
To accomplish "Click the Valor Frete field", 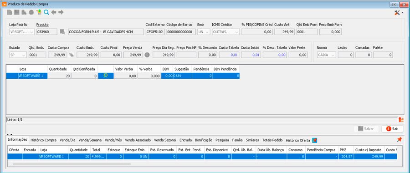I will pos(298,55).
